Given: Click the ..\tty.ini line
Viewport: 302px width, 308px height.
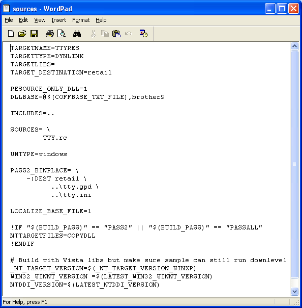Looking at the screenshot, I should (x=71, y=195).
